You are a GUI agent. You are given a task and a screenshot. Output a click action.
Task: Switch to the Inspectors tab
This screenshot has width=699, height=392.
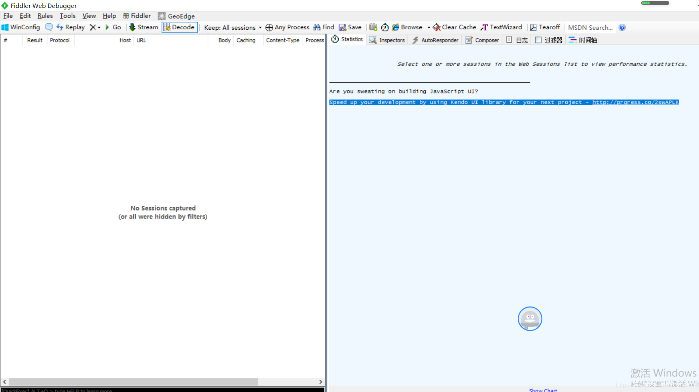387,40
